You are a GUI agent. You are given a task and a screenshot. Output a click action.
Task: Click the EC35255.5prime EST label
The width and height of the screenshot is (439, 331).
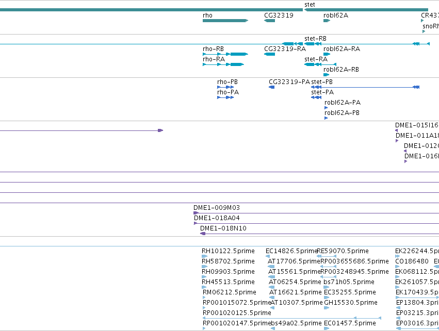(350, 293)
